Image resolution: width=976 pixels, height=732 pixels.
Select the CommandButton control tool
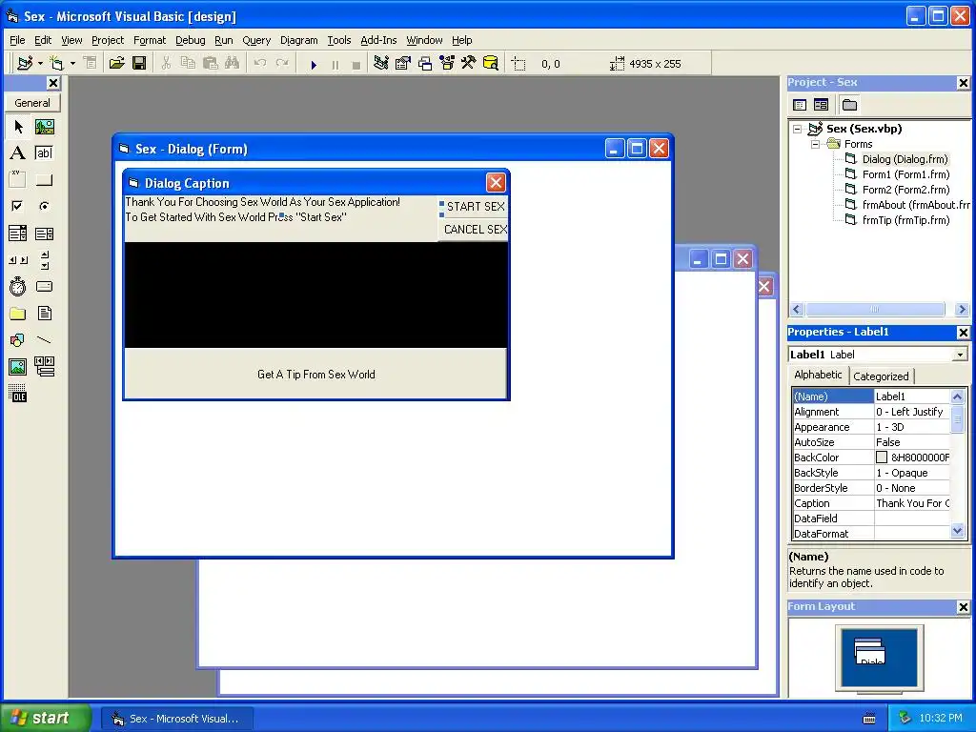tap(44, 180)
